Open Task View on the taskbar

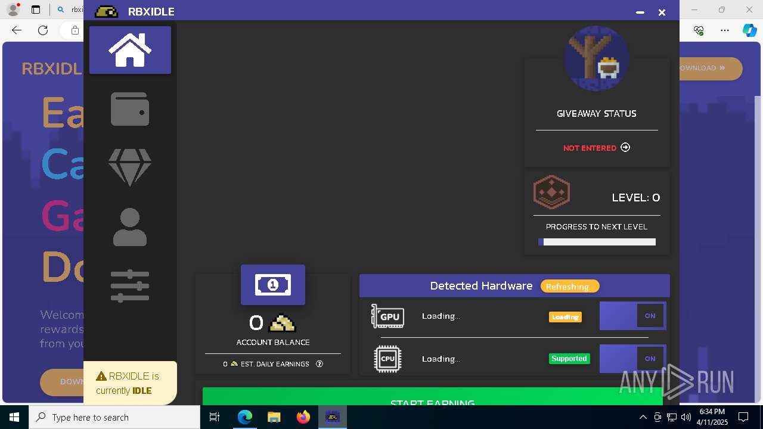[x=215, y=417]
